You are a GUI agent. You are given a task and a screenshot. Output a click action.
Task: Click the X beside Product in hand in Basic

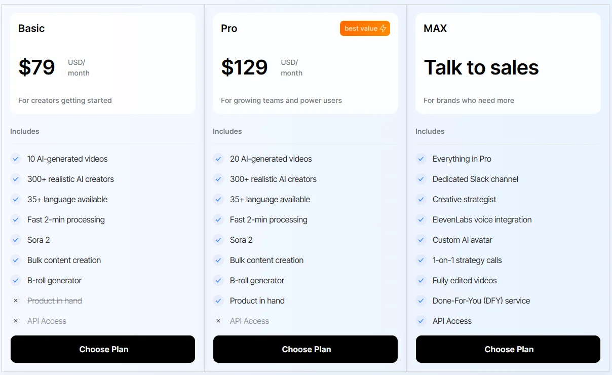(16, 301)
